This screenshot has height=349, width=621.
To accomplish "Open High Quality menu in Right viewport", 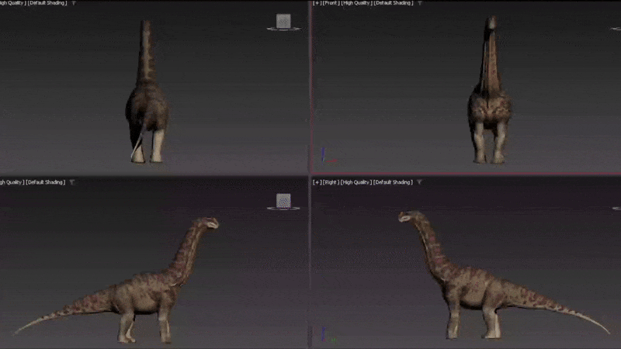I will [x=355, y=182].
